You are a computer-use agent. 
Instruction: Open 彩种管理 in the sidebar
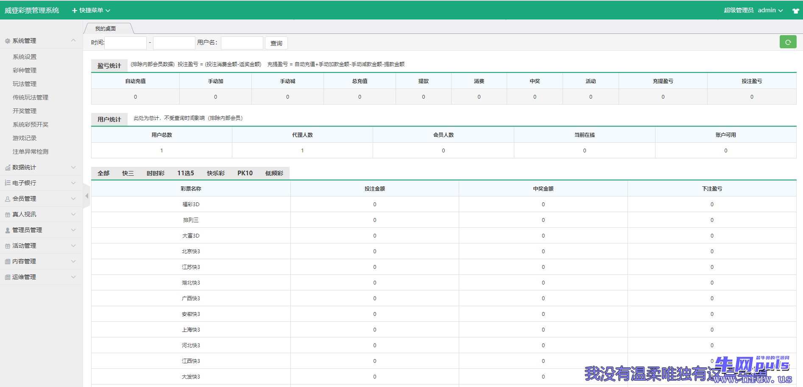[x=25, y=70]
